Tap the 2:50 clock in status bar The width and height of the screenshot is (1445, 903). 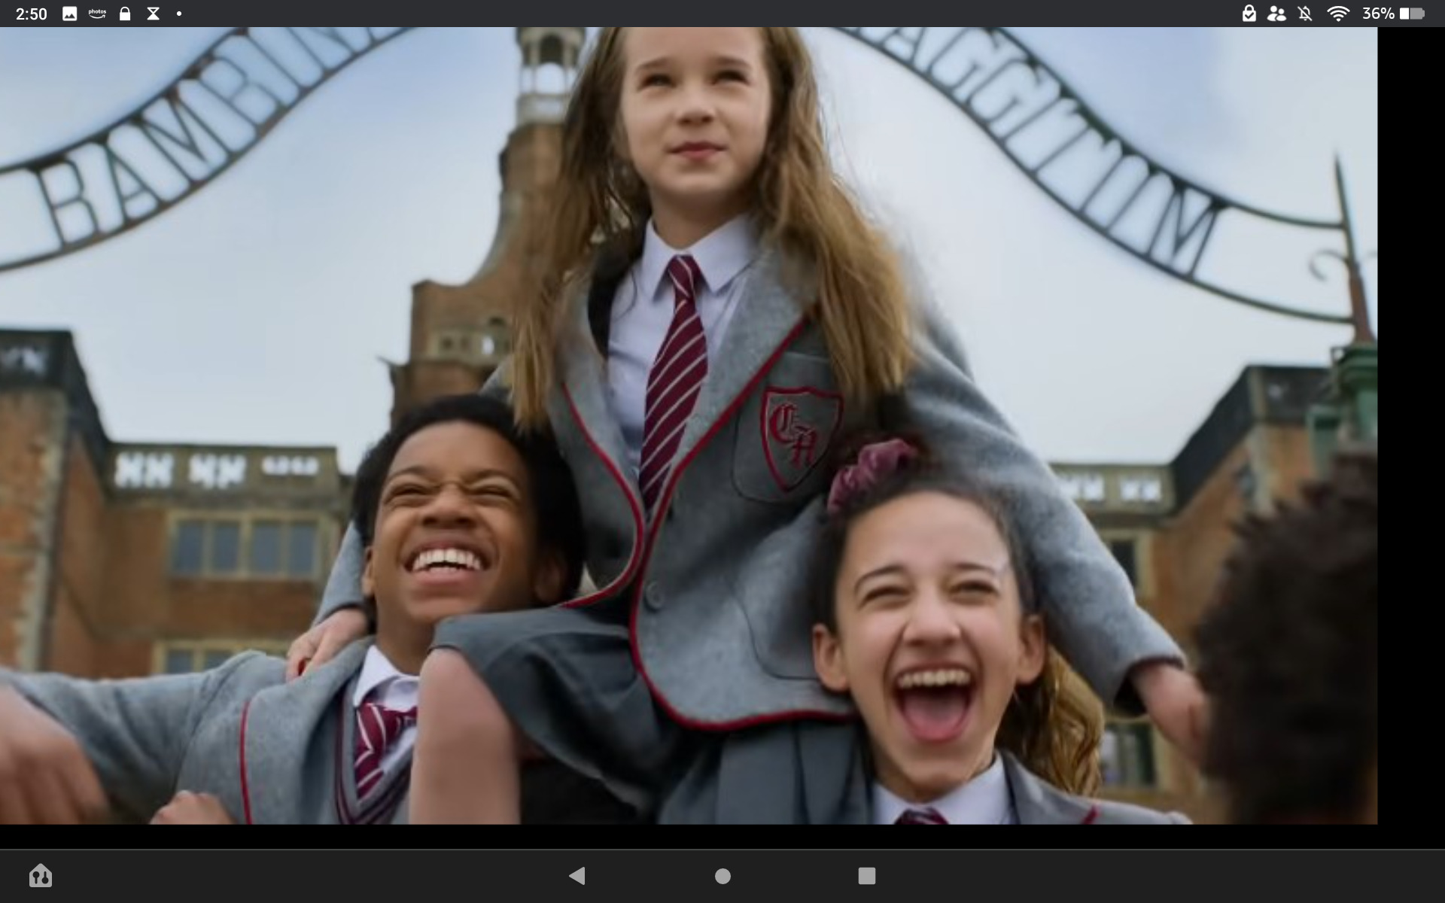coord(32,14)
